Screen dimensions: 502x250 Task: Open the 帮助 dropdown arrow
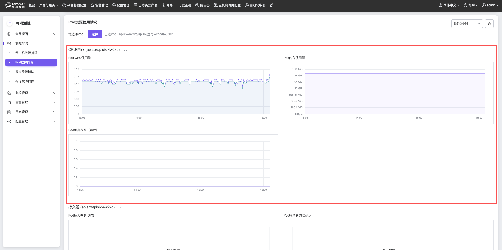pyautogui.click(x=477, y=5)
